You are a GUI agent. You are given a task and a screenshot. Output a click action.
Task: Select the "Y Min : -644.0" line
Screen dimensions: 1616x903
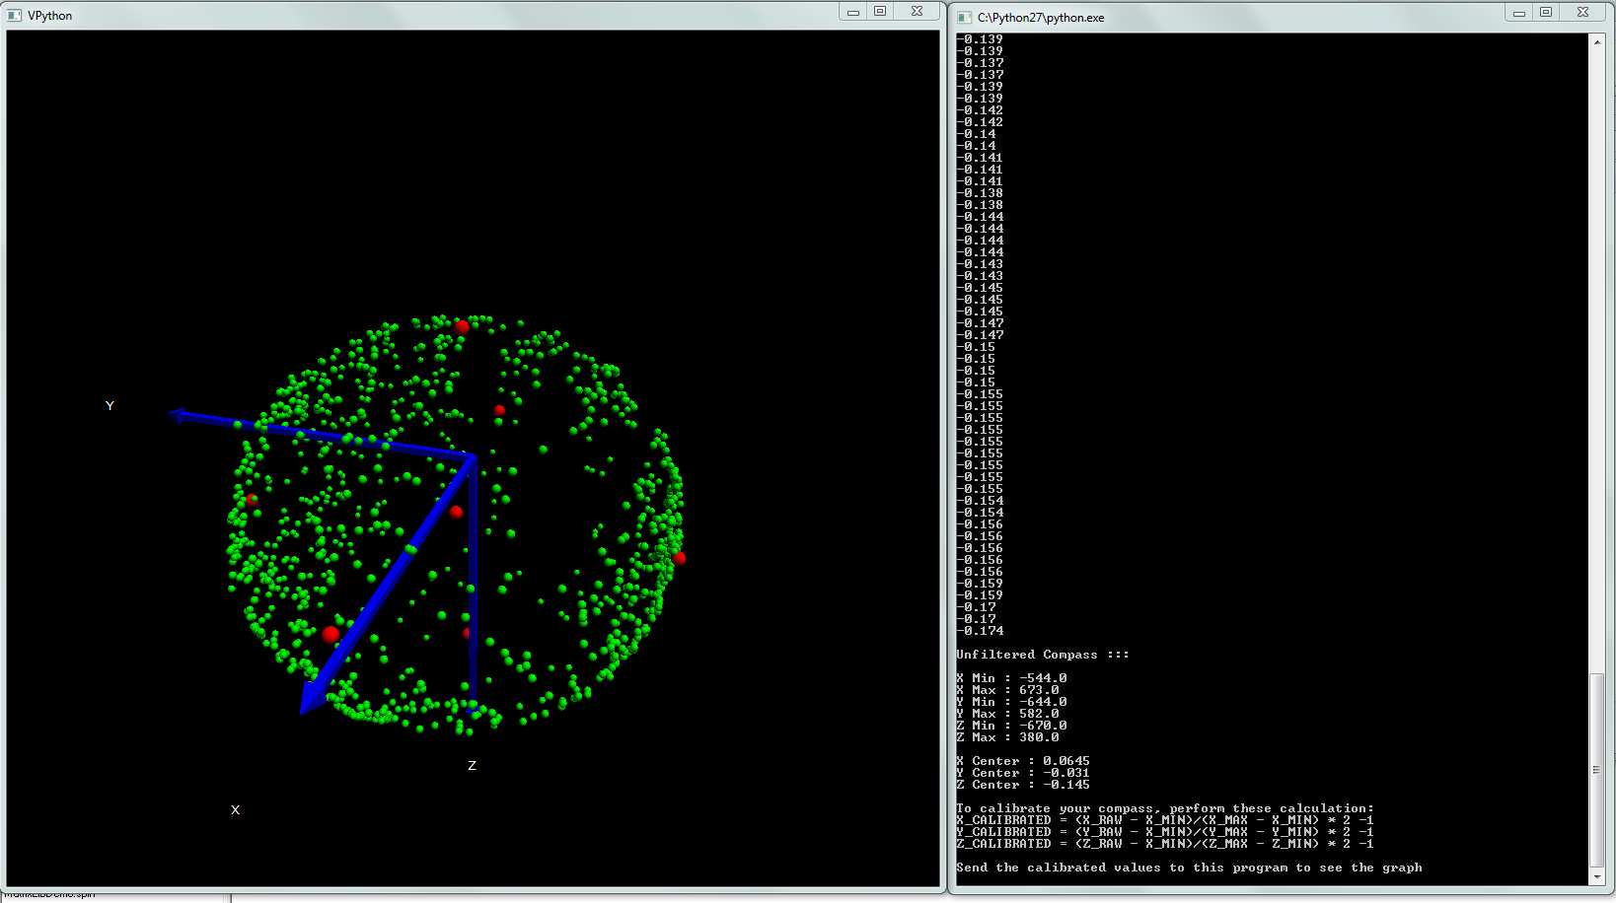1011,702
